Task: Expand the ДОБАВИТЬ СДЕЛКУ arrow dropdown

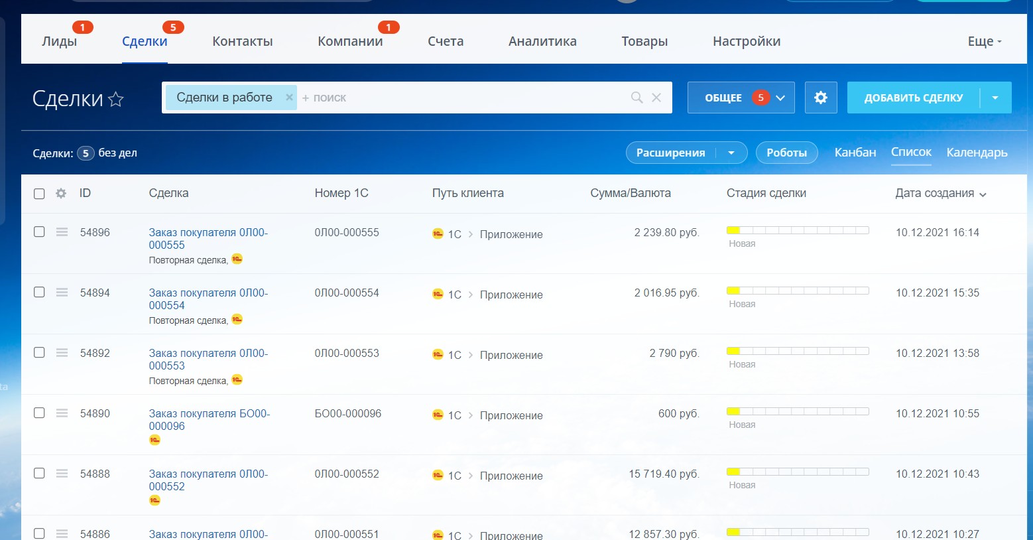Action: (x=995, y=98)
